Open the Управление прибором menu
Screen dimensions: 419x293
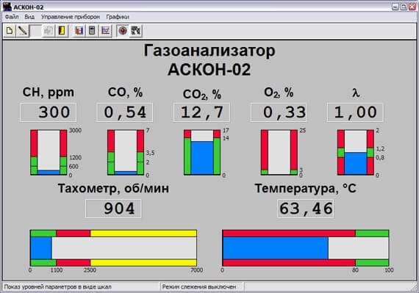point(71,17)
